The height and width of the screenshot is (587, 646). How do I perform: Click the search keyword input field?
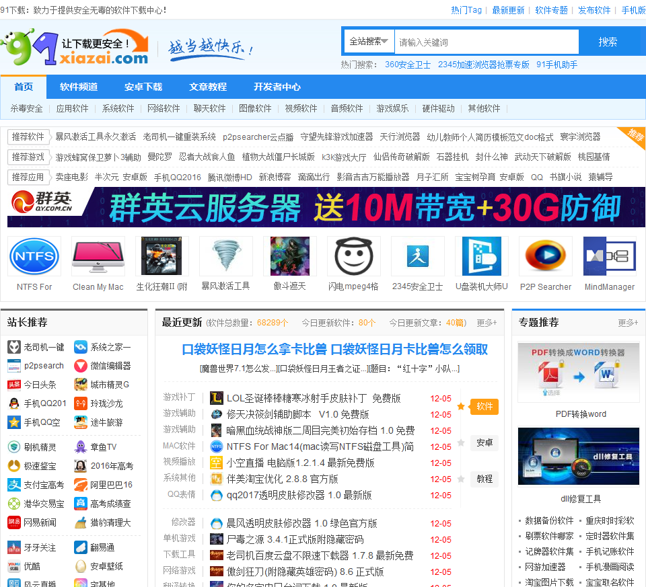click(x=487, y=42)
